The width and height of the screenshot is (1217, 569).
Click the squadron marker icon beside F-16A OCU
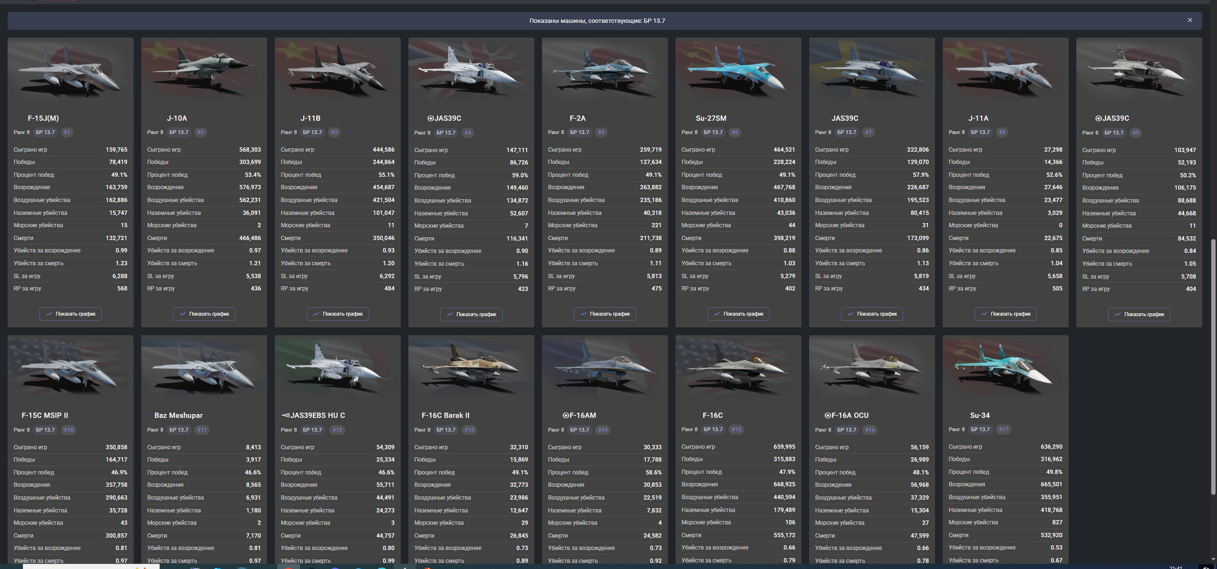828,415
